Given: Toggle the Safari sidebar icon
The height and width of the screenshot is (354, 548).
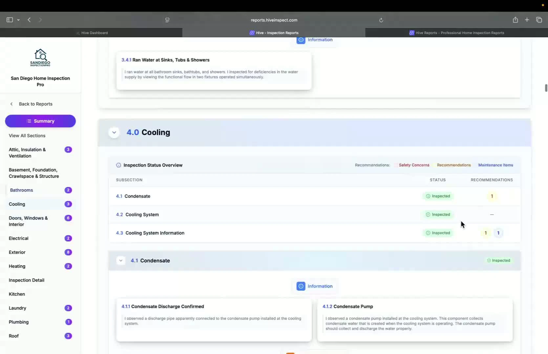Looking at the screenshot, I should (10, 20).
